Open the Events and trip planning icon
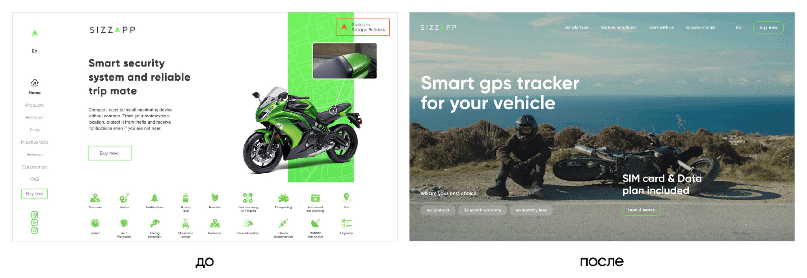The height and width of the screenshot is (278, 807). coord(315,198)
